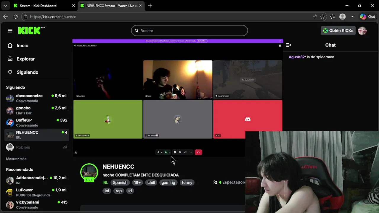
Task: Open browser settings and more menu
Action: (352, 17)
